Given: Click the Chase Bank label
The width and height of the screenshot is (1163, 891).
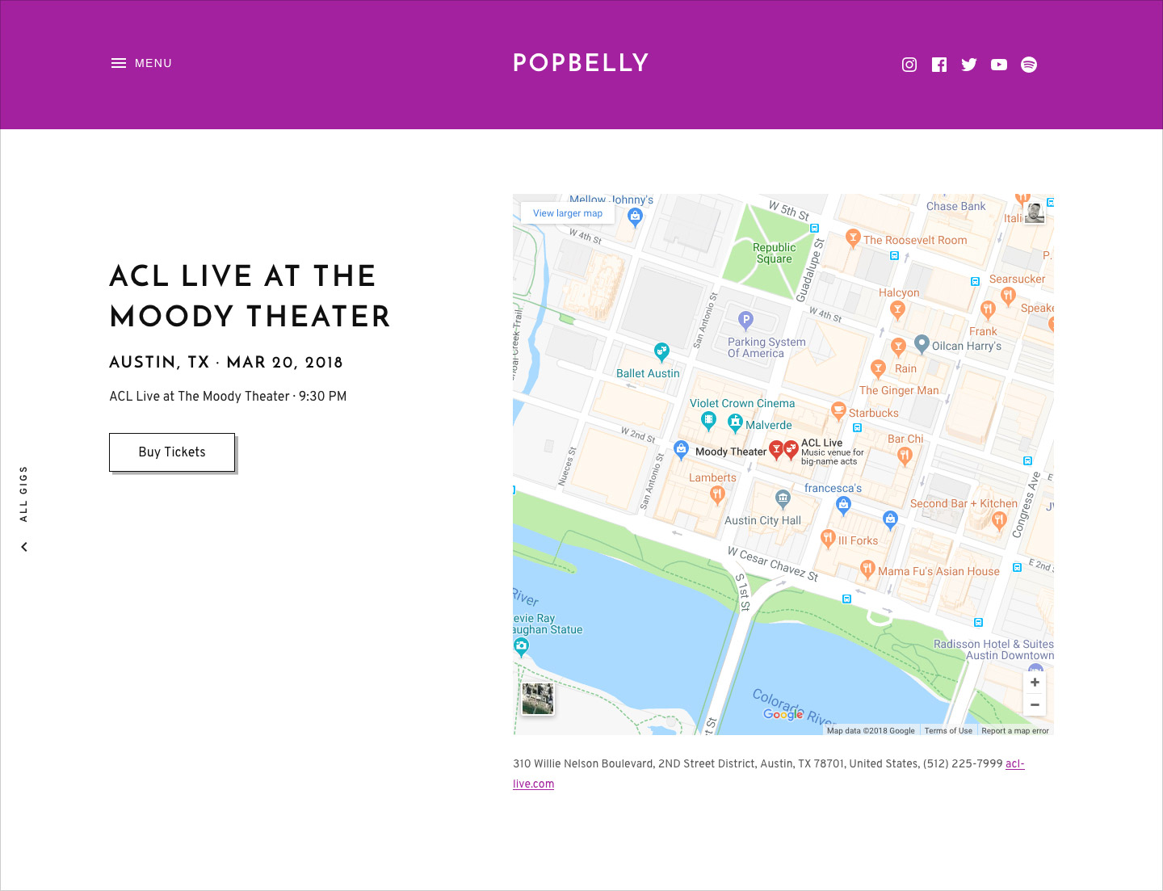Looking at the screenshot, I should pyautogui.click(x=956, y=206).
